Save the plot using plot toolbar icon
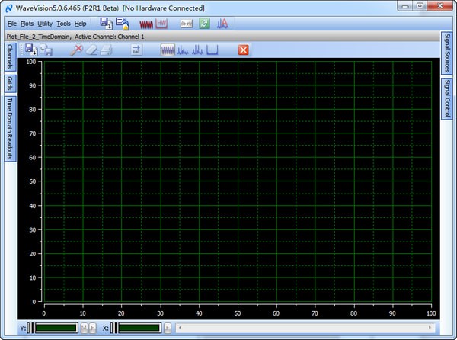Screen dimensions: 457x340 pyautogui.click(x=32, y=50)
